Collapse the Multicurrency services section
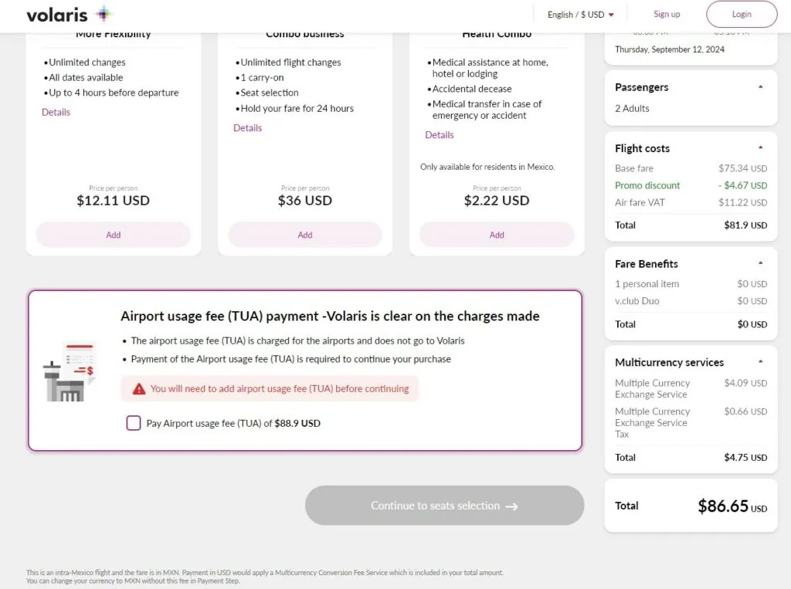The height and width of the screenshot is (589, 791). click(x=760, y=361)
